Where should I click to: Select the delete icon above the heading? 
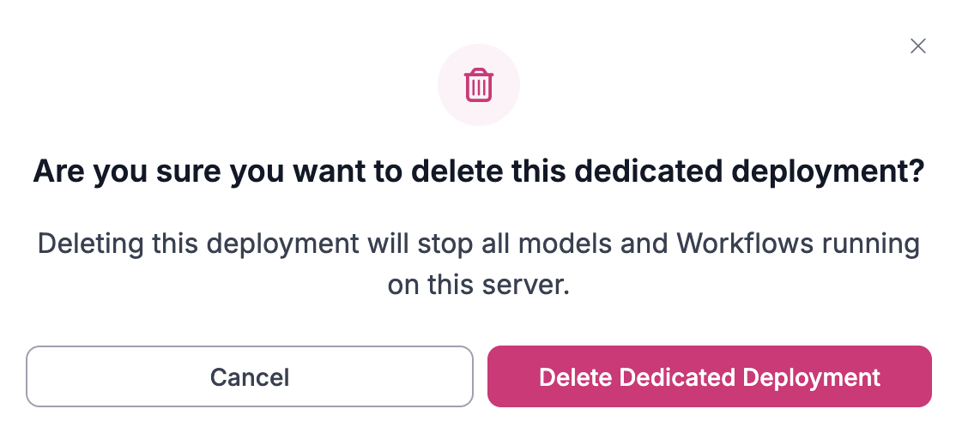point(478,86)
